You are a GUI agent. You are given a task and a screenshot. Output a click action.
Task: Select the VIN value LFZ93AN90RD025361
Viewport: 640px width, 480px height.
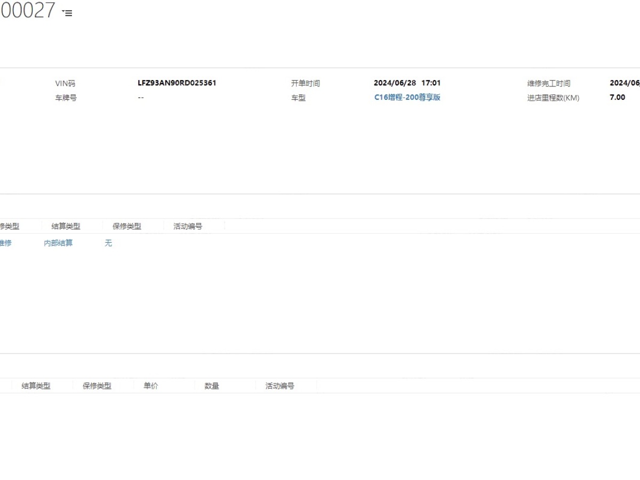(x=177, y=83)
